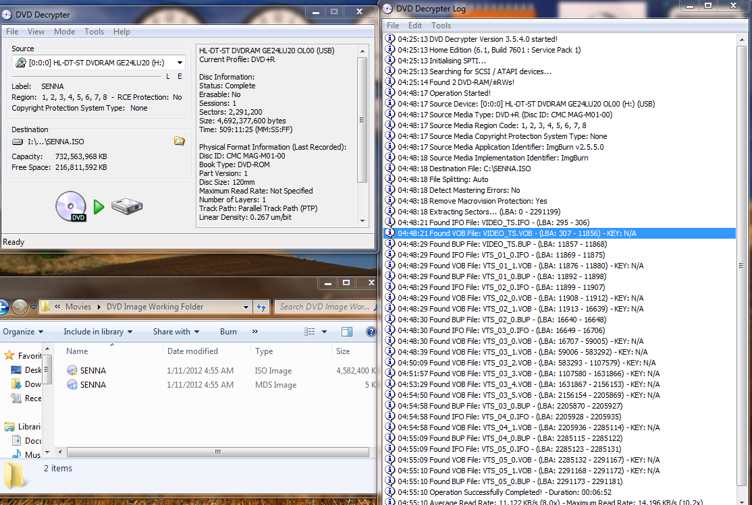Click DVD Decrypter Log title icon
752x505 pixels.
388,8
